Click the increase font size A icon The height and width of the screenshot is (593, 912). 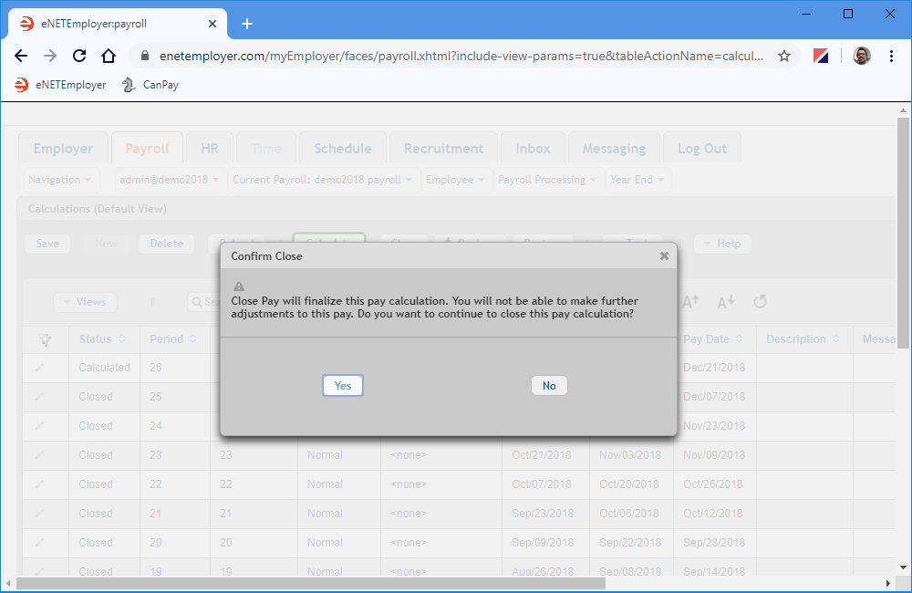coord(690,302)
